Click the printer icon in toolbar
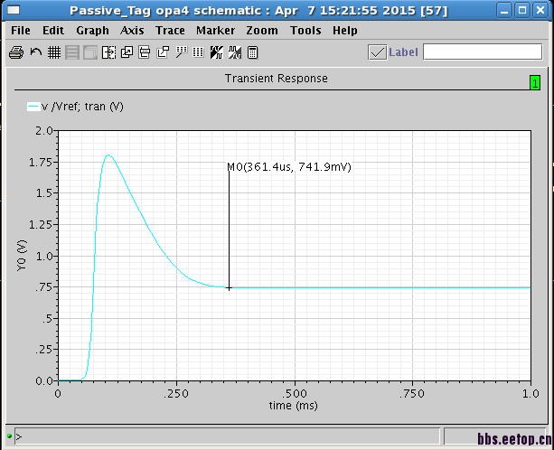 16,52
